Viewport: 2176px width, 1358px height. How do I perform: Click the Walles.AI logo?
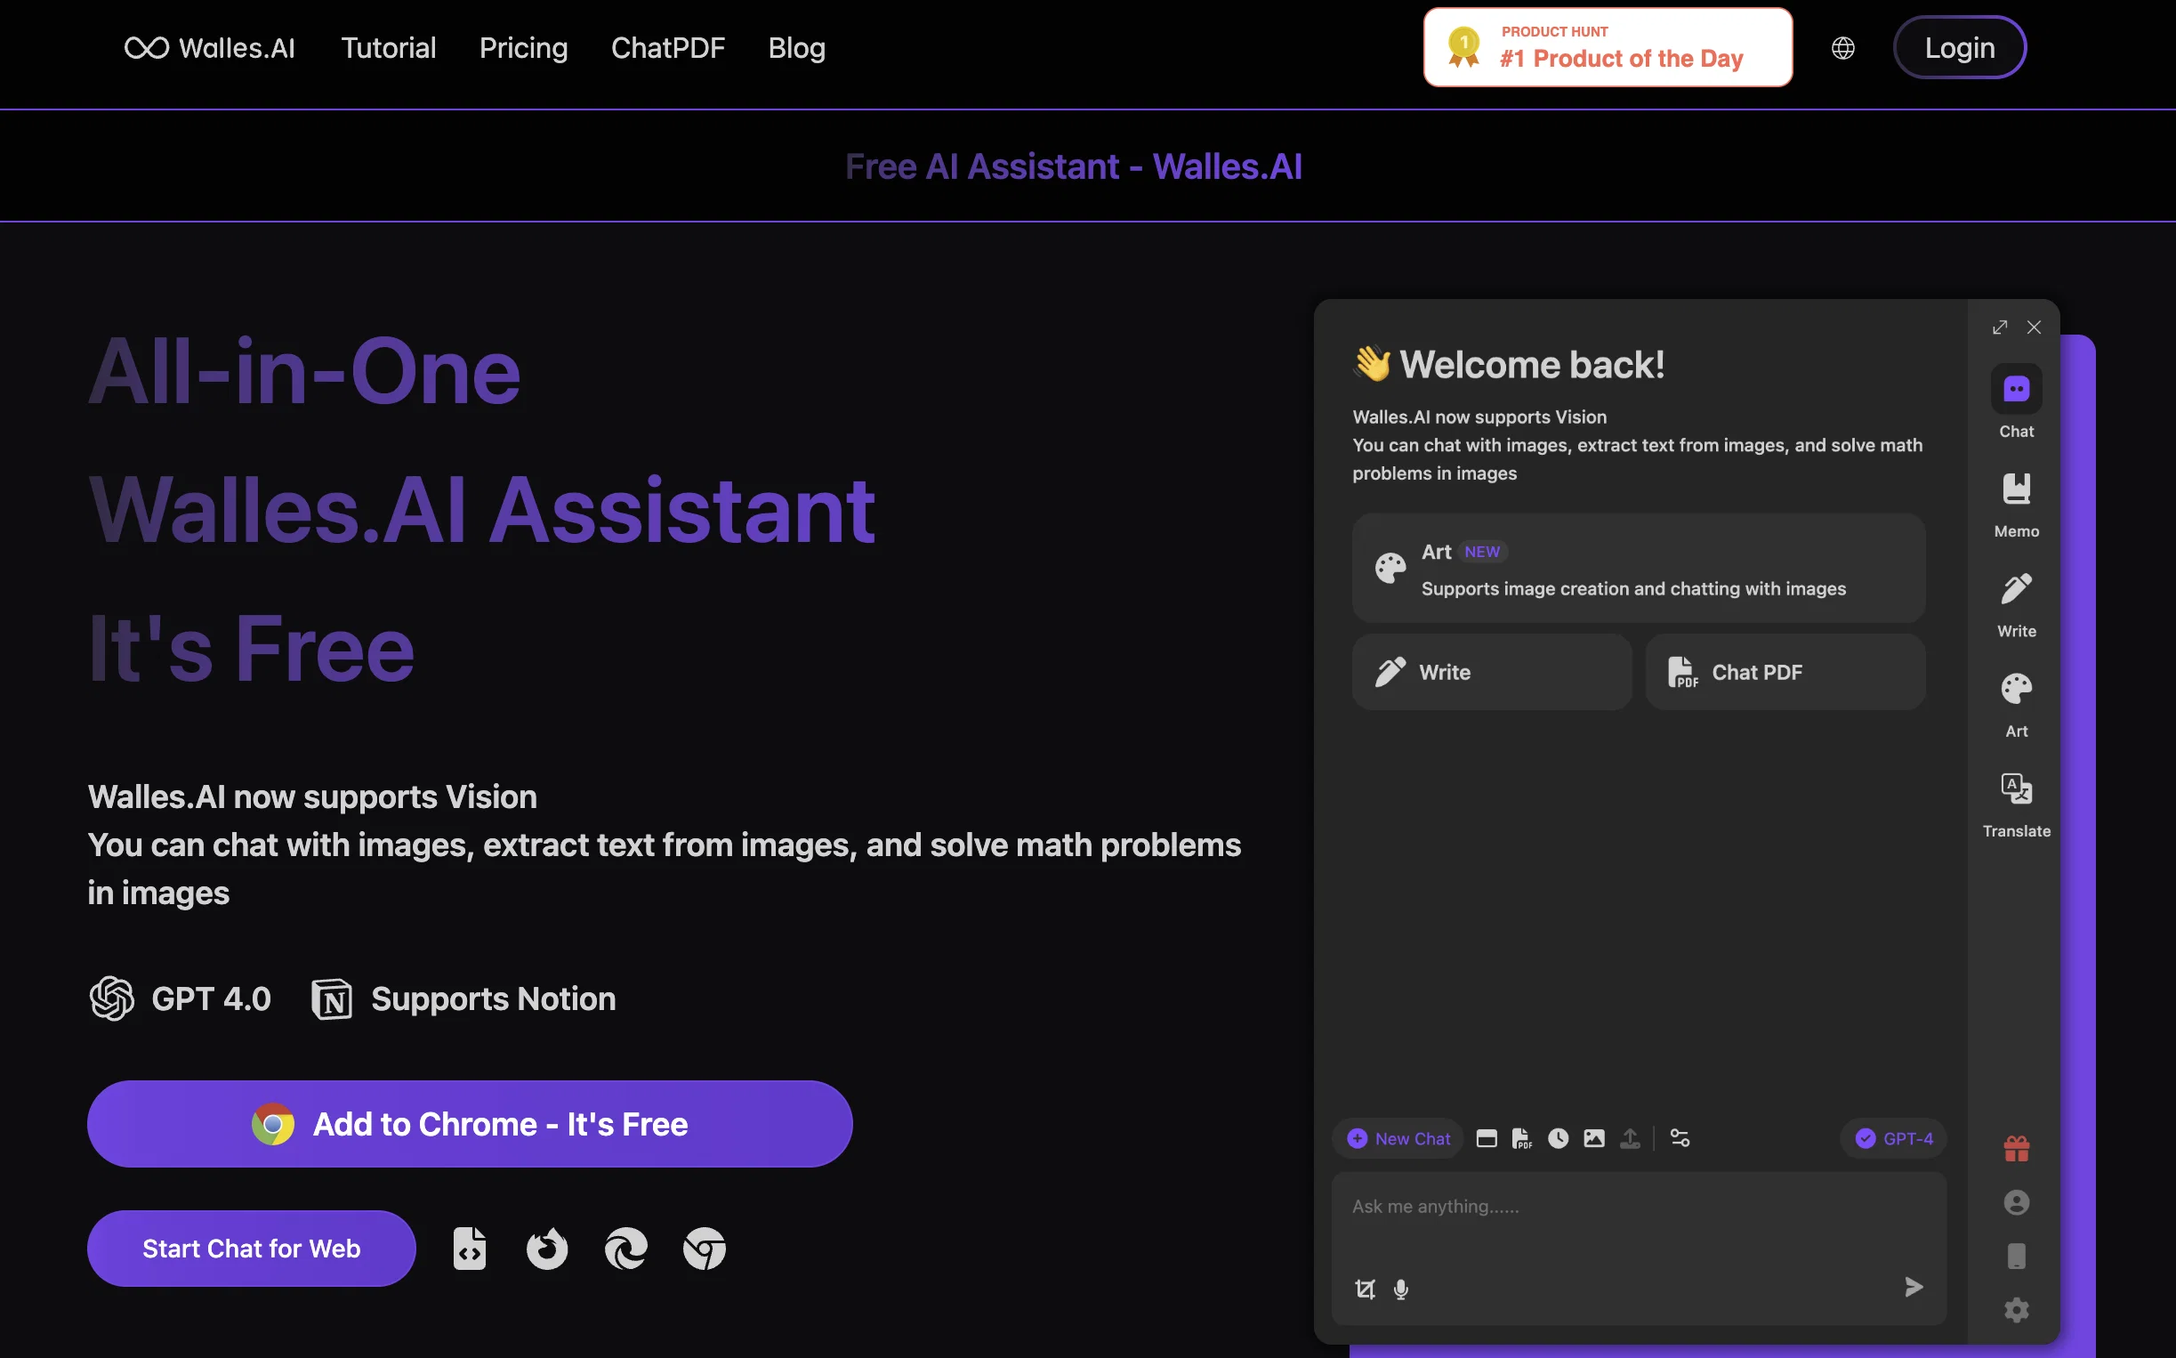(x=209, y=47)
